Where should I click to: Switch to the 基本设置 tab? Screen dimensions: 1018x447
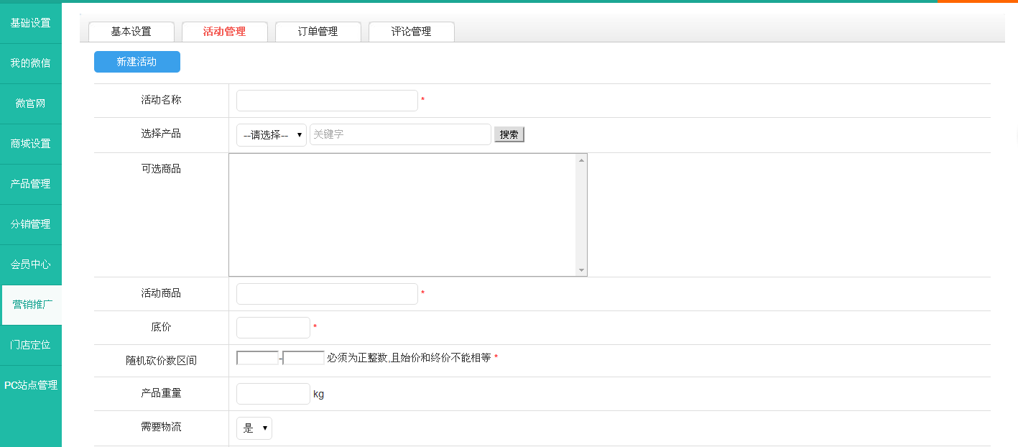coord(131,32)
